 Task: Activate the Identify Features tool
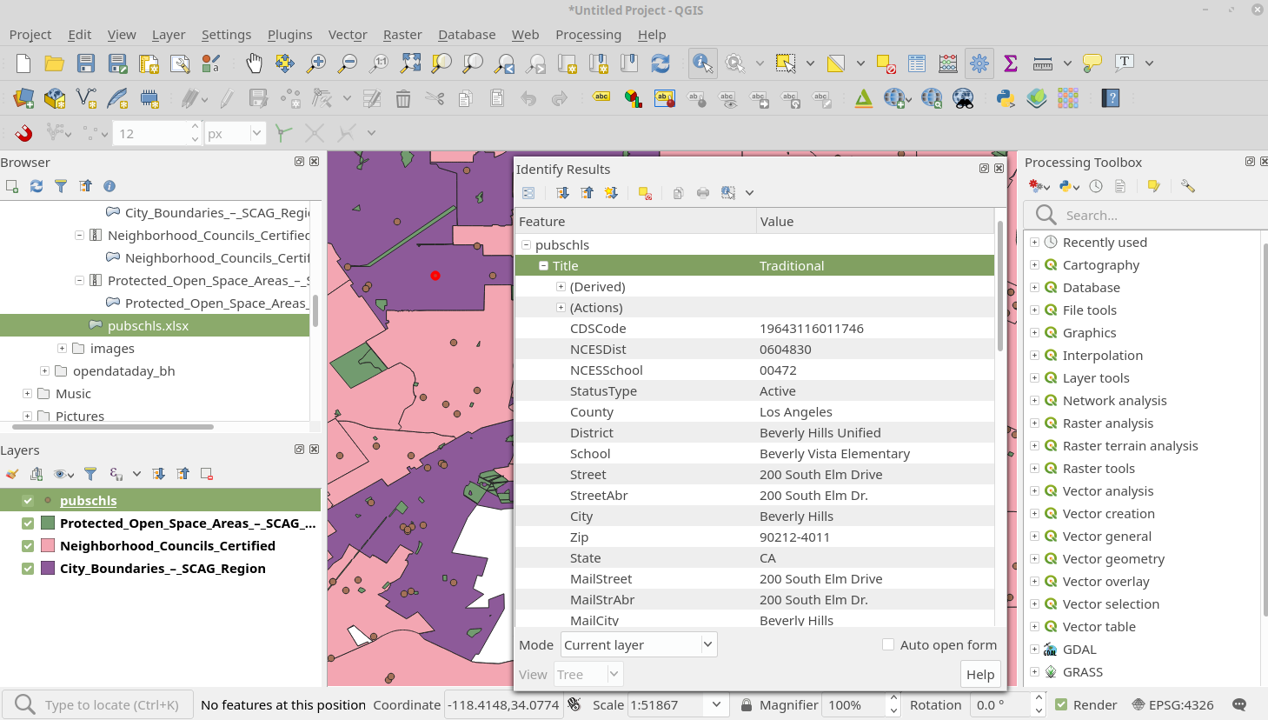pyautogui.click(x=702, y=63)
